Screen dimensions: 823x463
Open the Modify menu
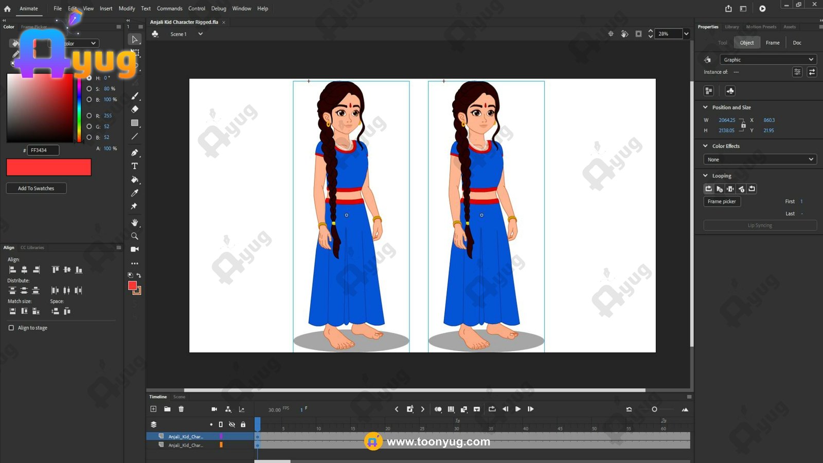[127, 9]
